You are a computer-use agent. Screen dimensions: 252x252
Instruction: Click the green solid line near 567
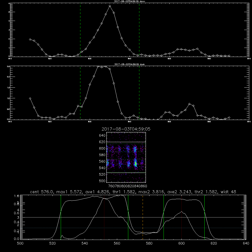click(128, 217)
